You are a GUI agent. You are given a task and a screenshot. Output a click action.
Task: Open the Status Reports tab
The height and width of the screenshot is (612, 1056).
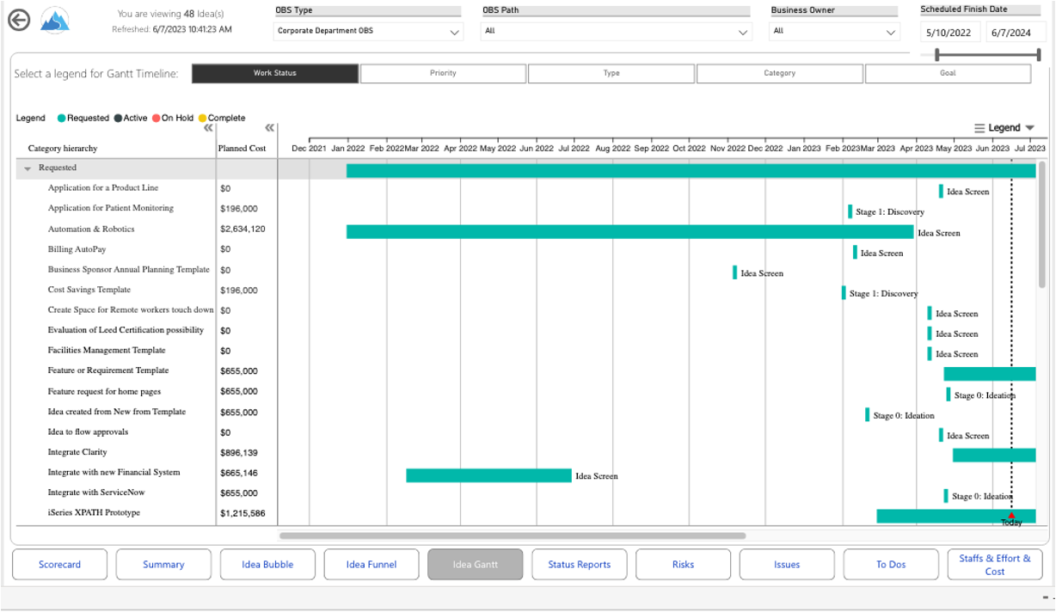[x=579, y=565]
